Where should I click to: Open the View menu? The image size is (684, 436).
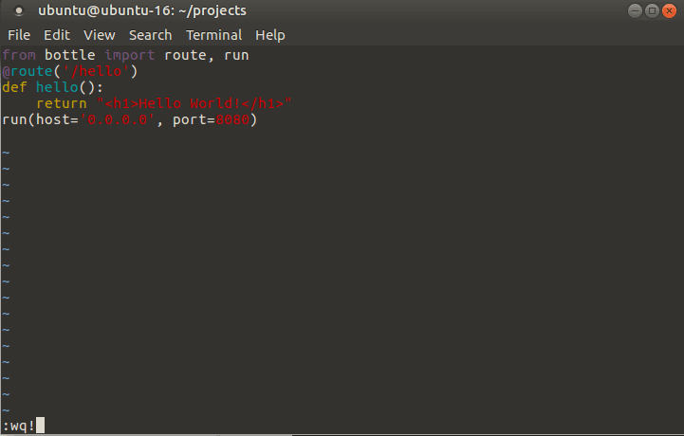(x=100, y=35)
